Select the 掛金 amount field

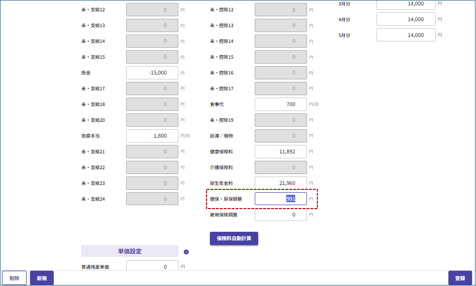(x=152, y=72)
